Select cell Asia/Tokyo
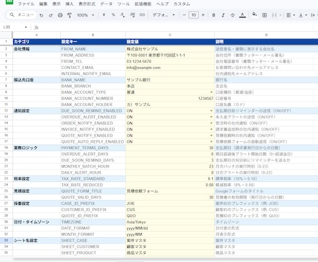This screenshot has width=318, height=262. (170, 222)
